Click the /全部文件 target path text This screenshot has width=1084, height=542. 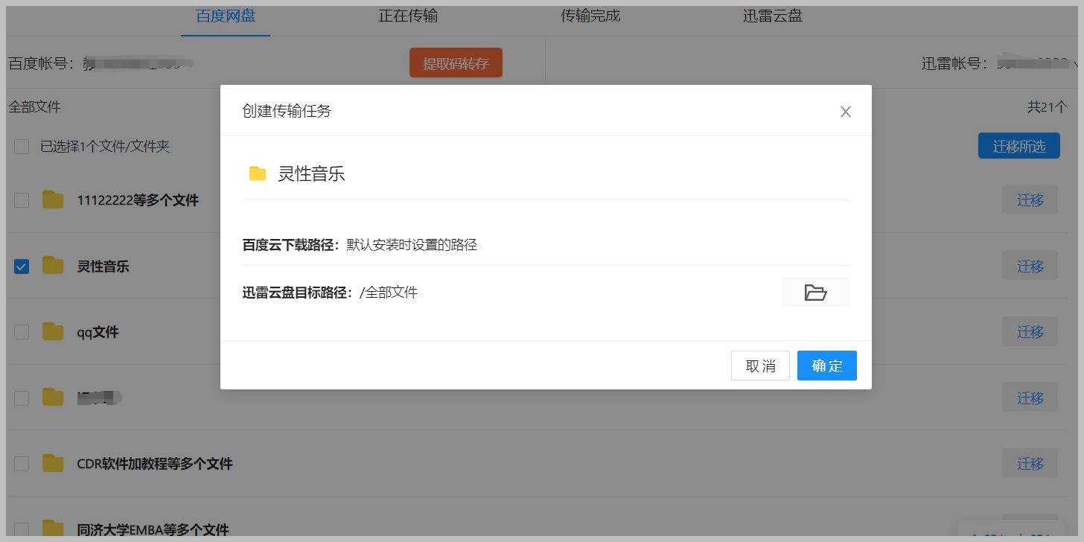click(x=389, y=293)
